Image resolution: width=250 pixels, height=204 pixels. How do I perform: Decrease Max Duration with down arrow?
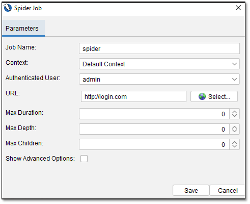(x=234, y=116)
